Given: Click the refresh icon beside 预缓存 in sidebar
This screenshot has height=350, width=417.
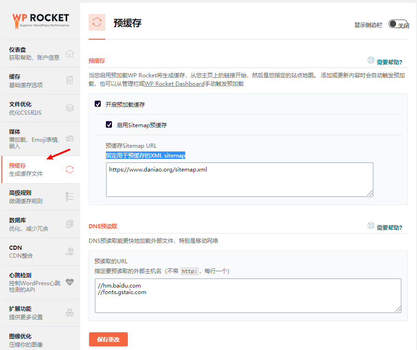Looking at the screenshot, I should tap(69, 169).
